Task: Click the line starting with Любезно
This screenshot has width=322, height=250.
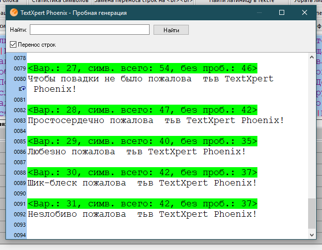Action: (137, 152)
